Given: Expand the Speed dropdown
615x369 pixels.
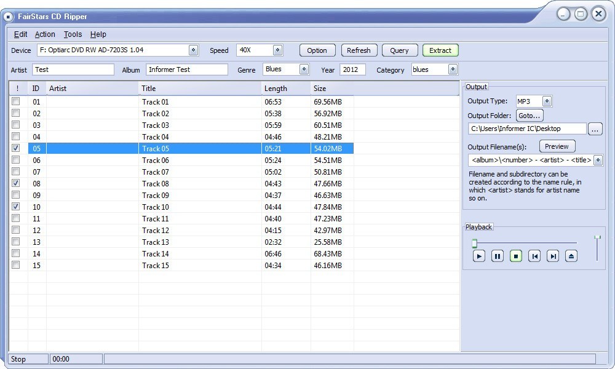Looking at the screenshot, I should point(278,50).
